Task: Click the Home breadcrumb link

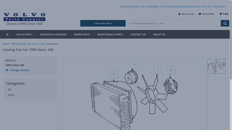Action: tap(6, 44)
